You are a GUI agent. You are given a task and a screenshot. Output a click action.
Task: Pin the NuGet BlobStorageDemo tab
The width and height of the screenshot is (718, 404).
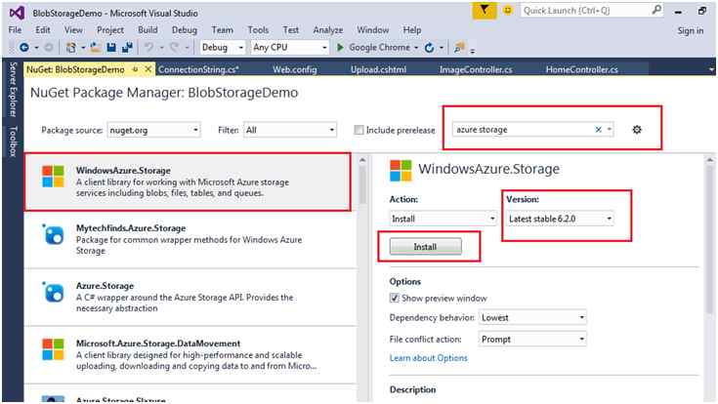coord(135,69)
